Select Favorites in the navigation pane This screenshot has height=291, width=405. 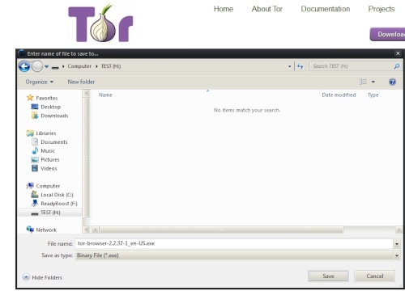click(x=47, y=98)
